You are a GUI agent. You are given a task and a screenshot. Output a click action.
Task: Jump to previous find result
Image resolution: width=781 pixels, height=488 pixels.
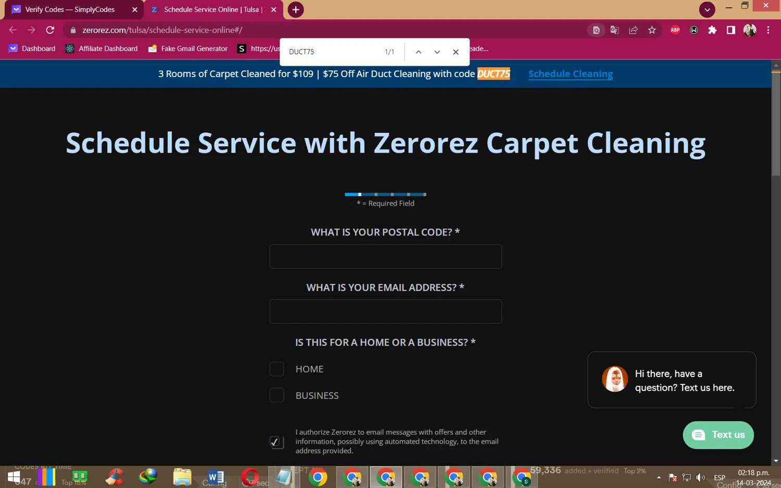(x=419, y=52)
